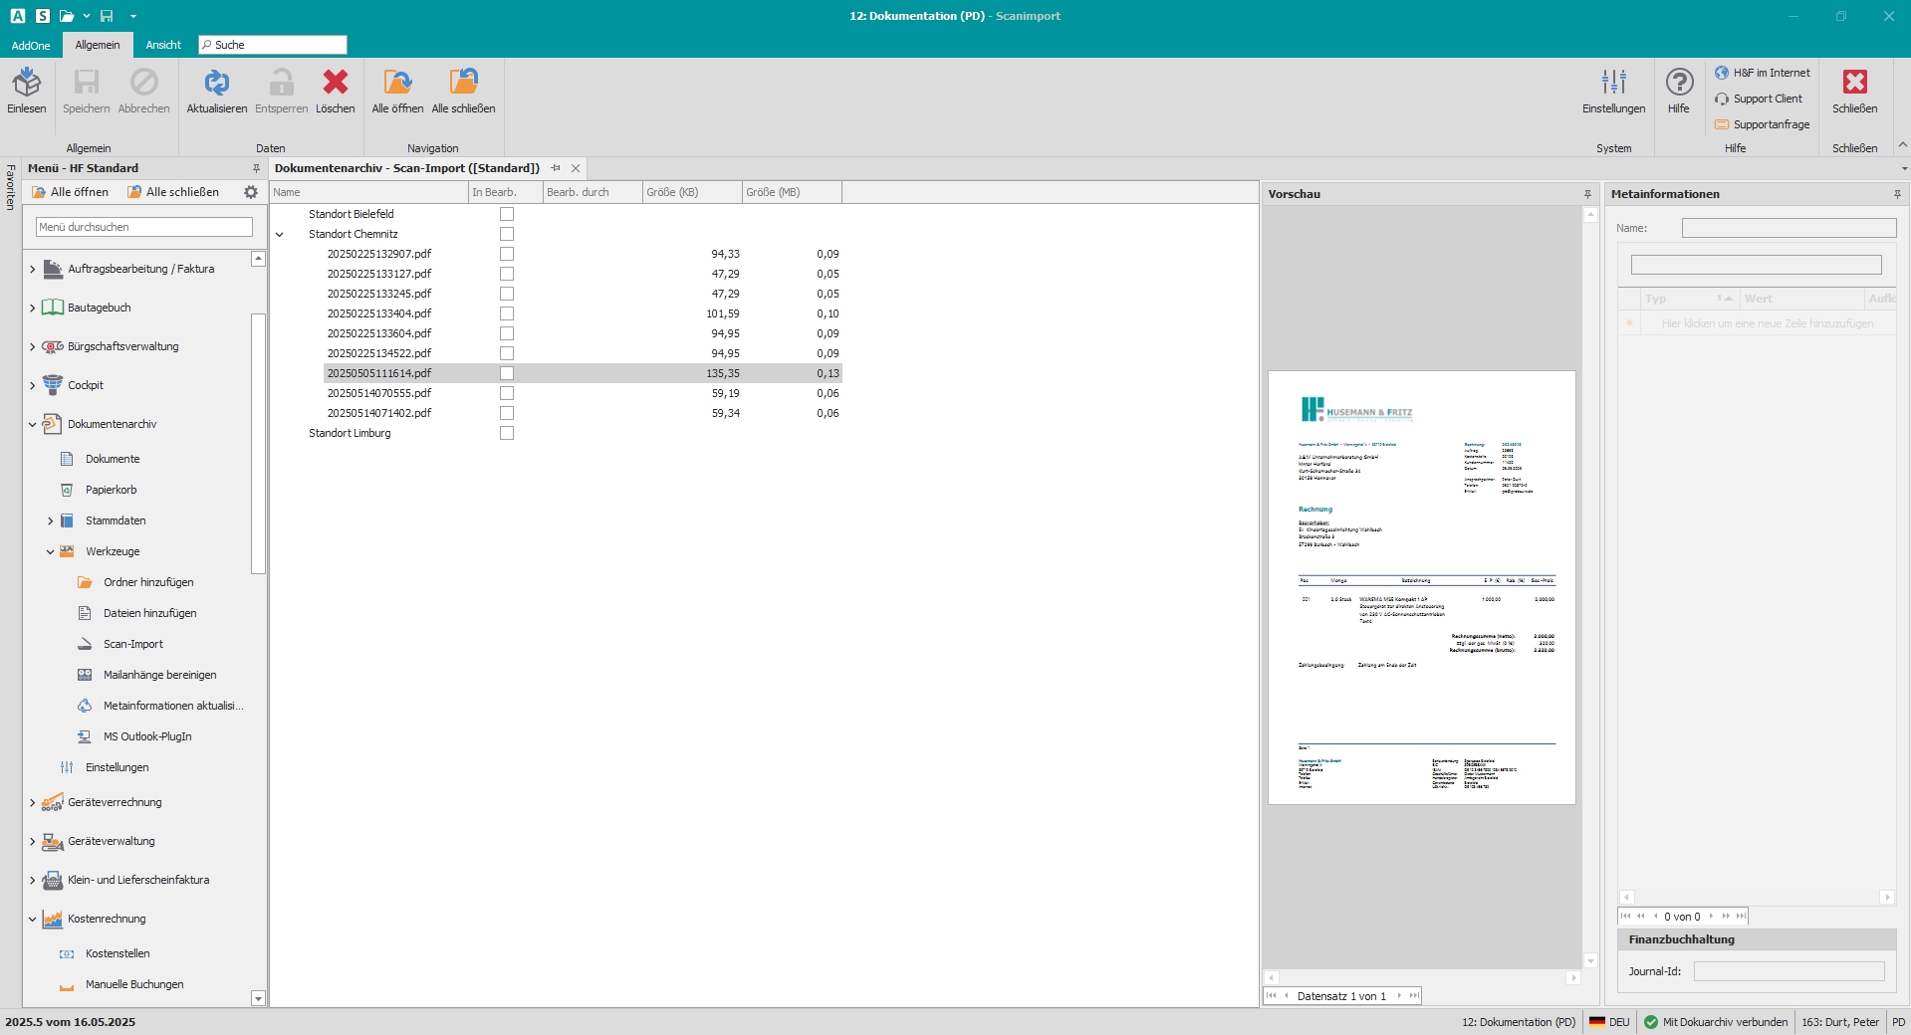
Task: Click inside the Journal-Id input field
Action: (x=1788, y=972)
